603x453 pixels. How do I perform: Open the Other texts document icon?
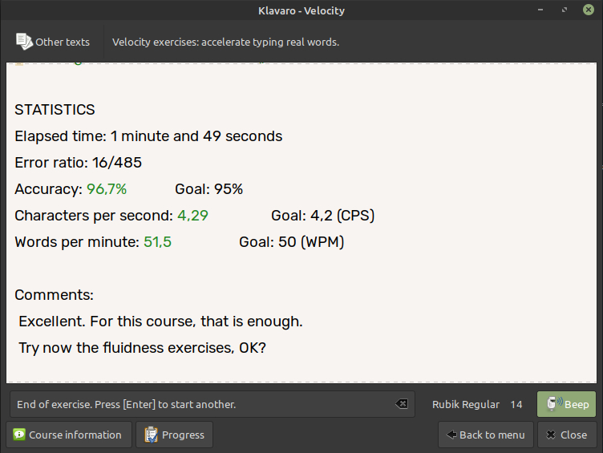click(x=24, y=42)
